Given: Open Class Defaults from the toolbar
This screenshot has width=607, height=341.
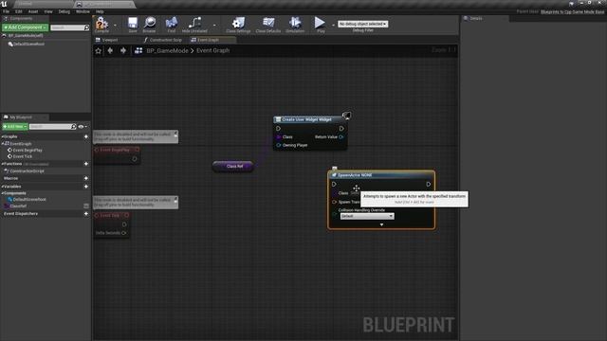Looking at the screenshot, I should [x=268, y=25].
